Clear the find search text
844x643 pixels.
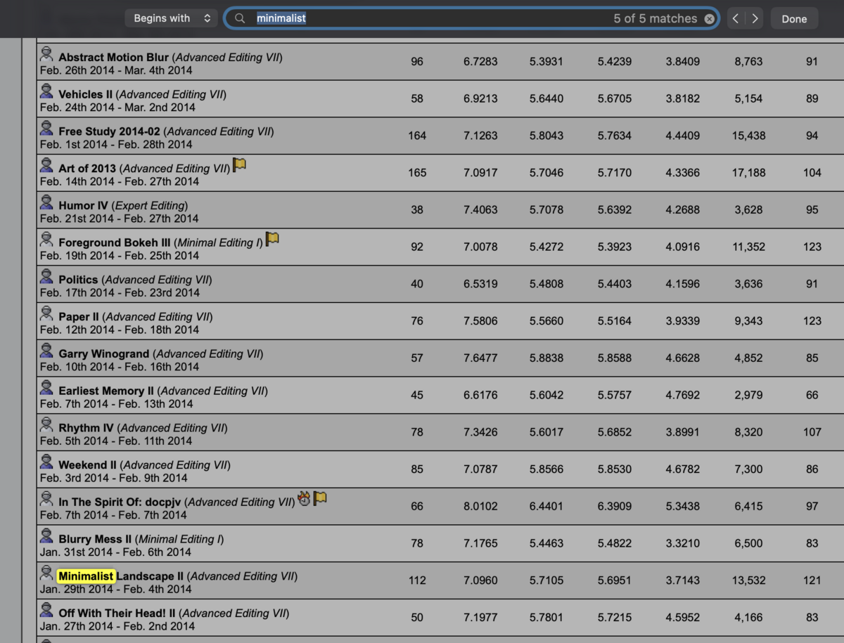[x=710, y=19]
